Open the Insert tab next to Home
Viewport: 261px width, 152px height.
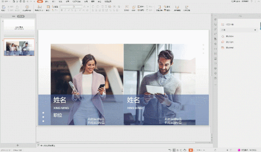tap(47, 2)
